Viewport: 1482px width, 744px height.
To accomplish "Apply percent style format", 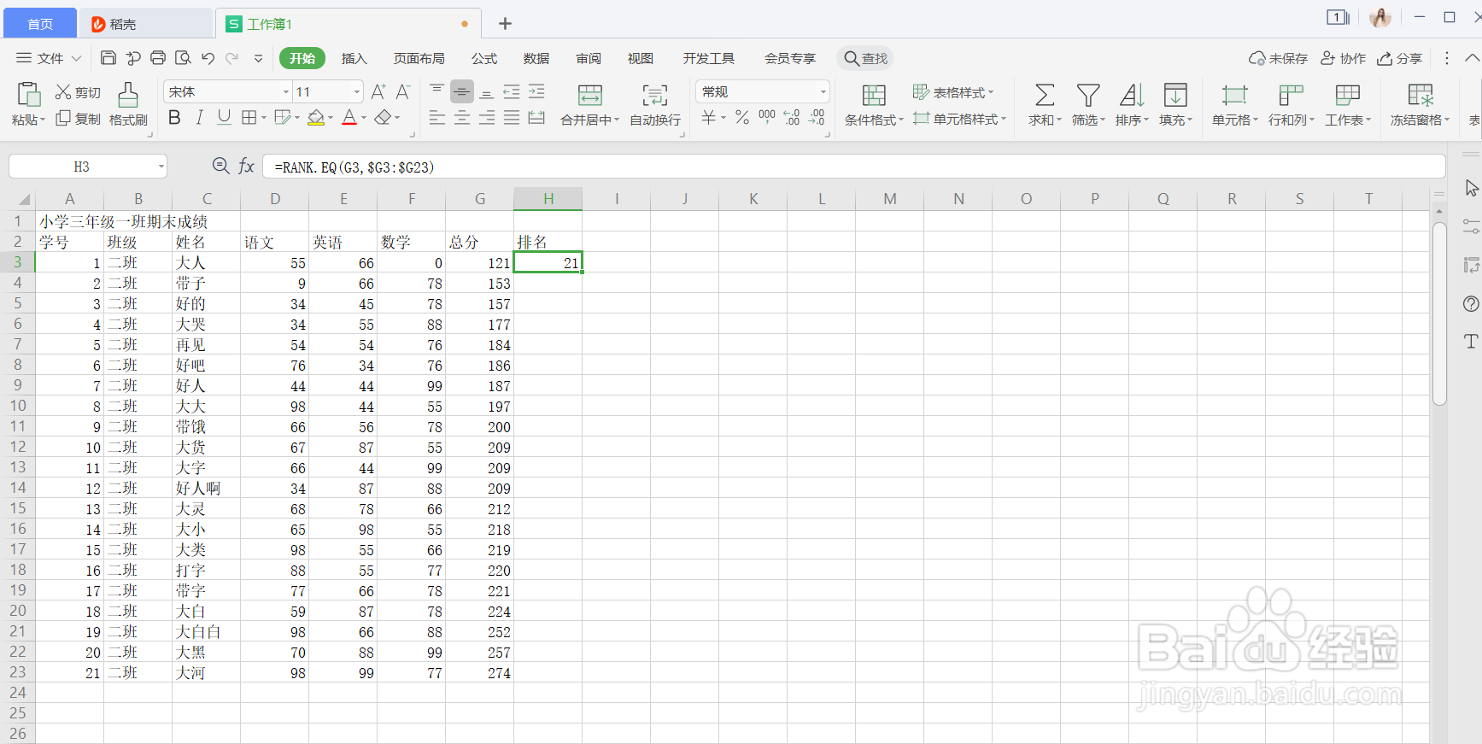I will tap(742, 118).
